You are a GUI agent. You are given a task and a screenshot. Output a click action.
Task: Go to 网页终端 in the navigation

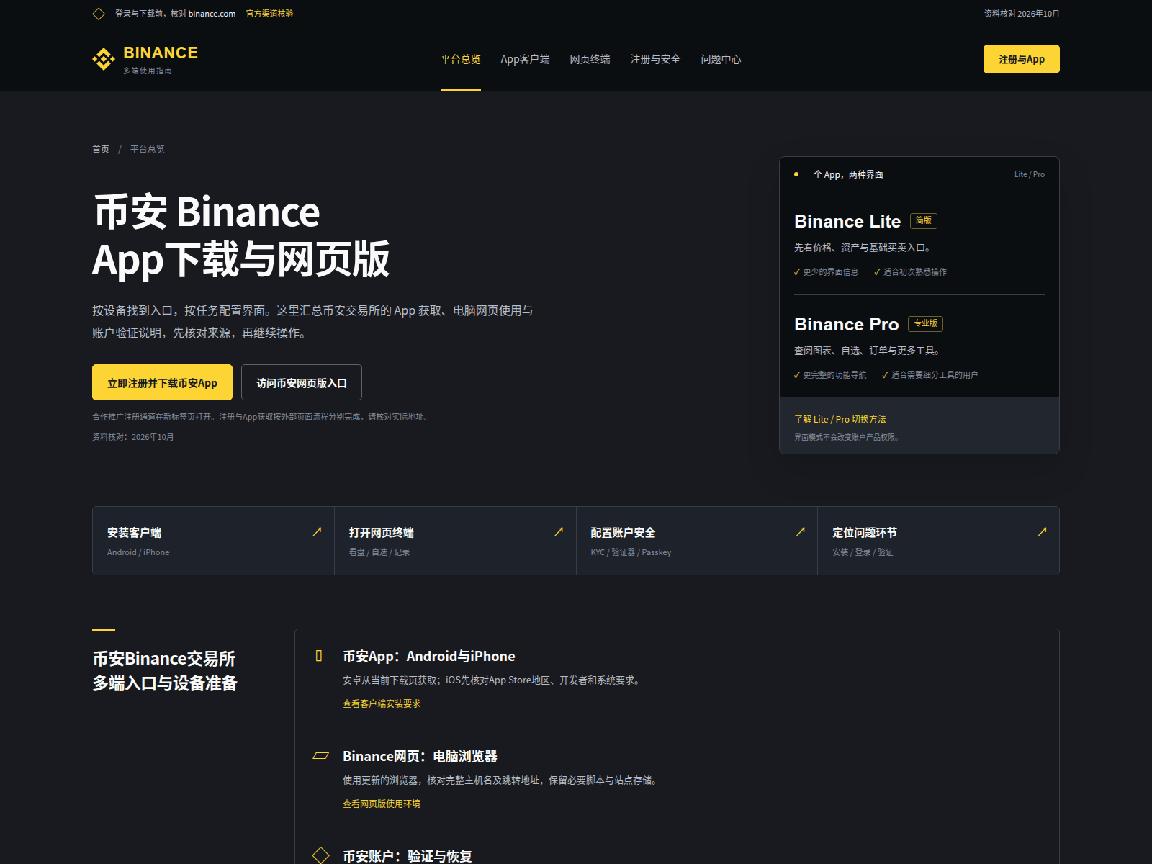pyautogui.click(x=590, y=59)
